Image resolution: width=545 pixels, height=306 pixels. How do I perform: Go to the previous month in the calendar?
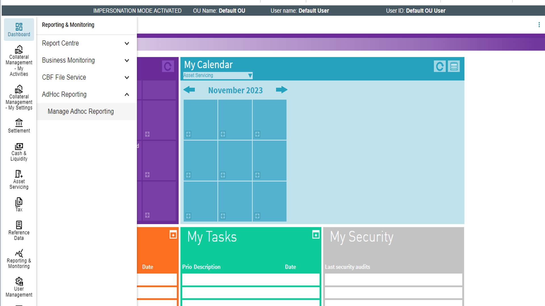pos(189,90)
